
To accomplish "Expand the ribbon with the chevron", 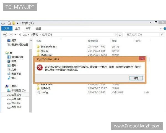I will coord(160,29).
